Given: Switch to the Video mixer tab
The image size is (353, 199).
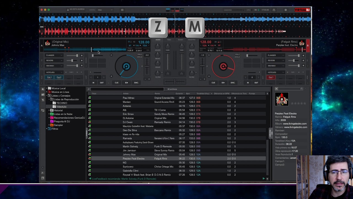Looking at the screenshot, I should pyautogui.click(x=169, y=40).
